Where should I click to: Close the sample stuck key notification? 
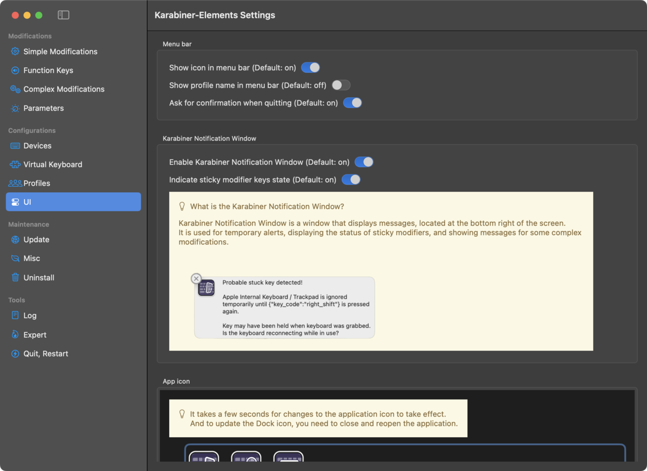point(196,278)
